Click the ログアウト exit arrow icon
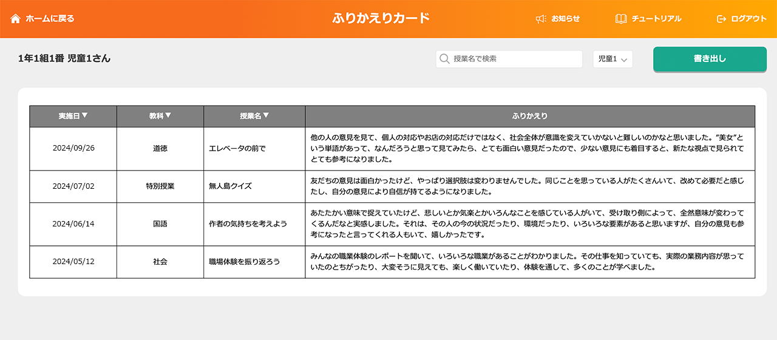 pos(721,19)
